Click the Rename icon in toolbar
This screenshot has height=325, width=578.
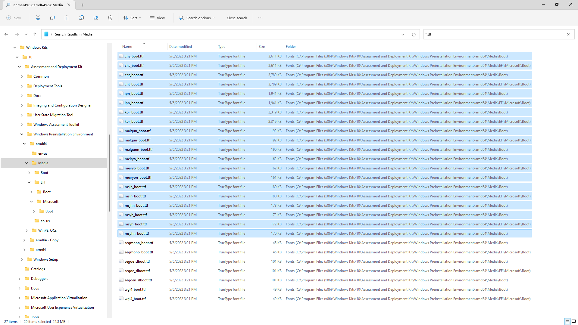coord(81,18)
